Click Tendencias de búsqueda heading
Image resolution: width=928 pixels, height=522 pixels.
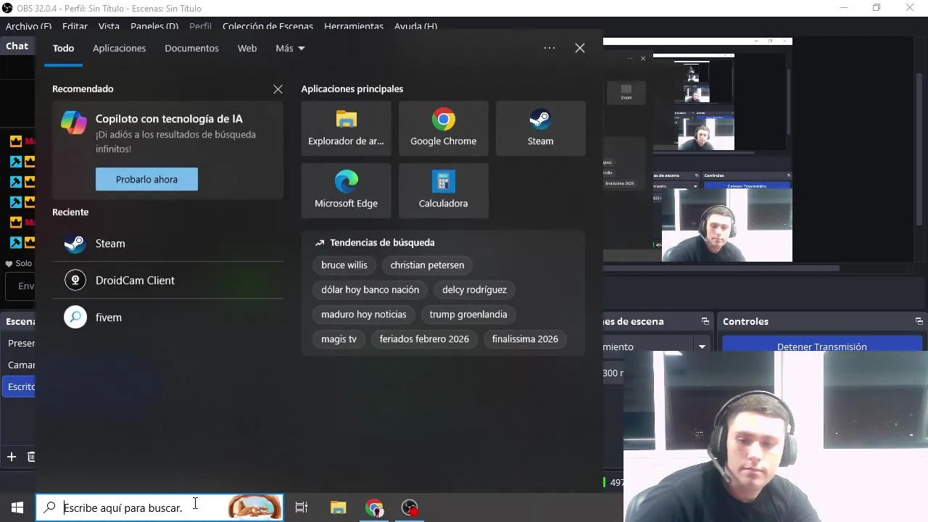click(382, 243)
